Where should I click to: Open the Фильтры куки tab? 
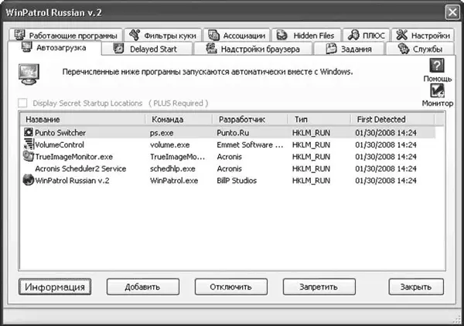[163, 35]
